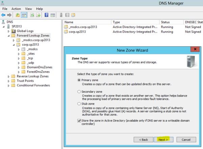This screenshot has width=203, height=149.
Task: Click the DNS Manager title bar icon
Action: click(x=2, y=3)
